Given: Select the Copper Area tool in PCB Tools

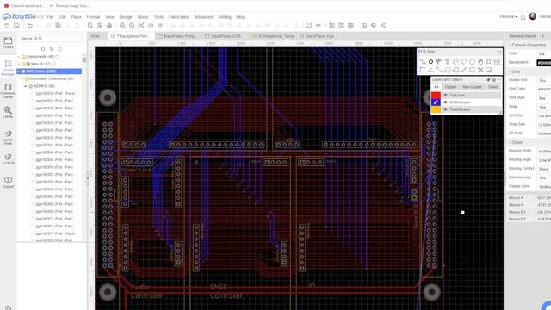Looking at the screenshot, I should pyautogui.click(x=448, y=70).
